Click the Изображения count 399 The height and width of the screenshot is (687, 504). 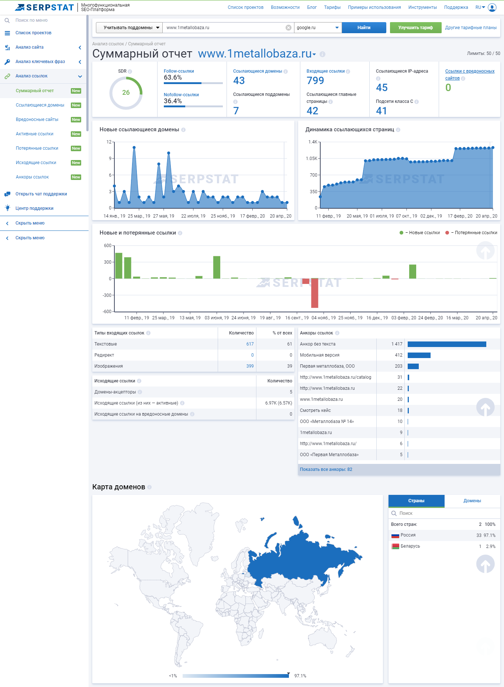point(250,366)
